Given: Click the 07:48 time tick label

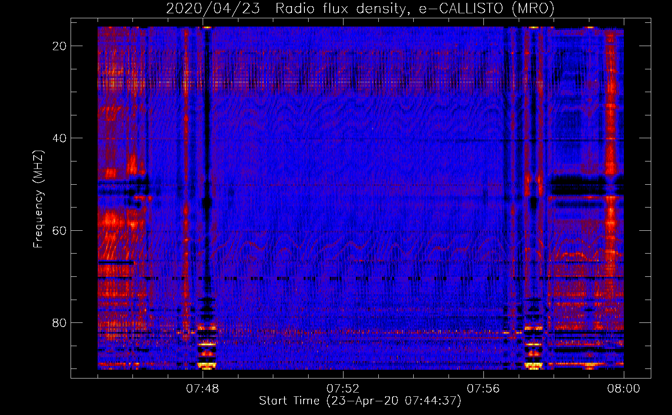Looking at the screenshot, I should (x=203, y=389).
